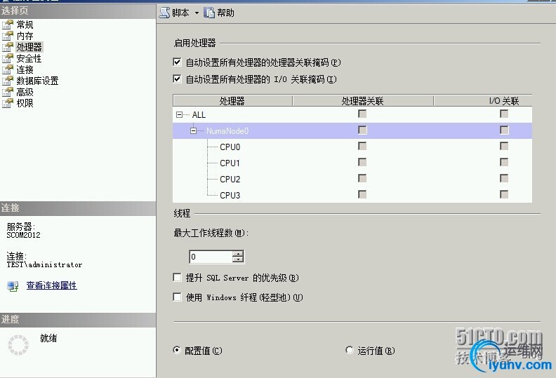Select the NumaNode0 row

tap(352, 130)
